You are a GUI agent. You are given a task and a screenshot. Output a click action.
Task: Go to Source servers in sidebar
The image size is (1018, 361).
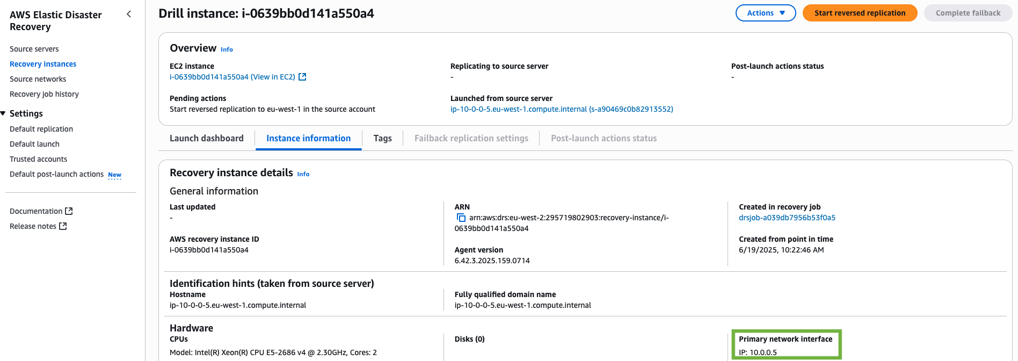point(34,49)
